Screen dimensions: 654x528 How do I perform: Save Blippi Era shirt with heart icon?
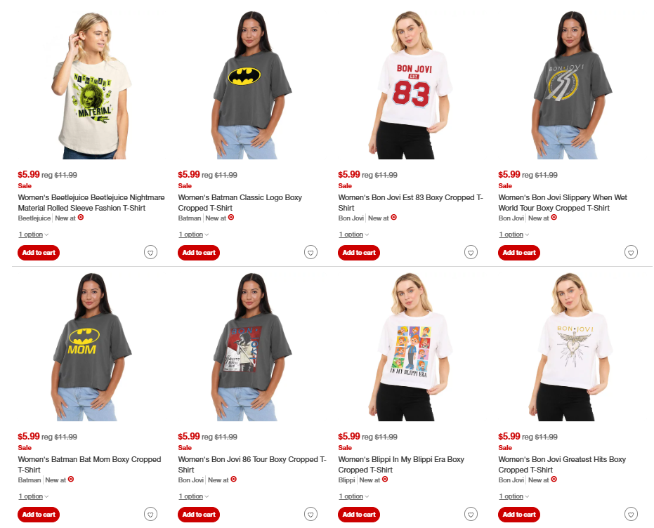click(471, 514)
